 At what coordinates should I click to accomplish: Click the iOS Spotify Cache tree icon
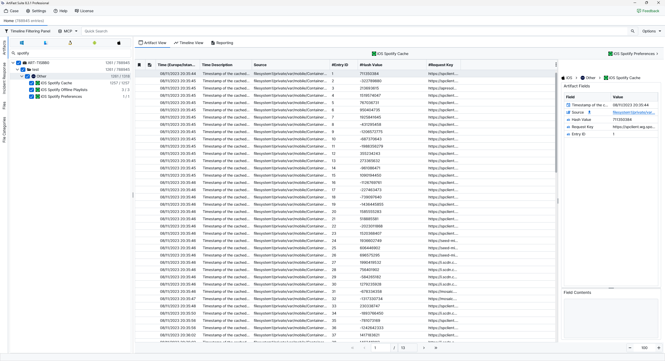(x=38, y=83)
